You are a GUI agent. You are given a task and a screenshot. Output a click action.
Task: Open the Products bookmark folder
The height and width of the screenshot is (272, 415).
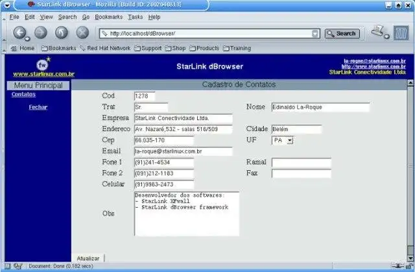[x=204, y=48]
